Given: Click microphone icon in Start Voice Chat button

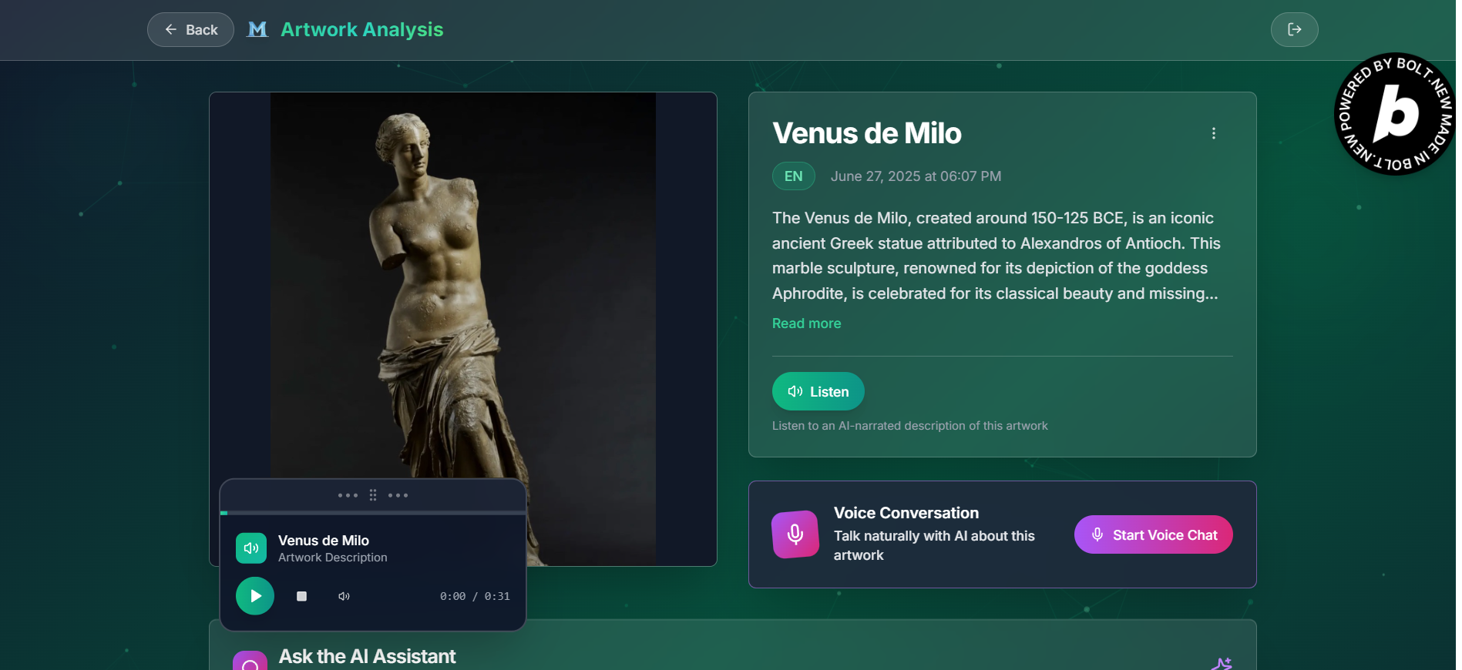Looking at the screenshot, I should tap(1097, 534).
